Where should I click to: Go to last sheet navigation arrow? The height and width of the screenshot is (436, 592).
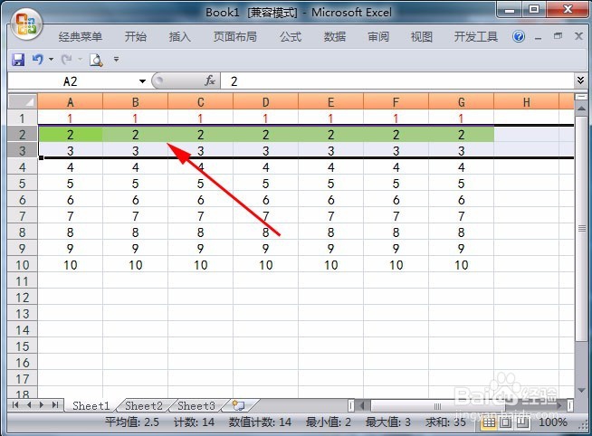55,405
